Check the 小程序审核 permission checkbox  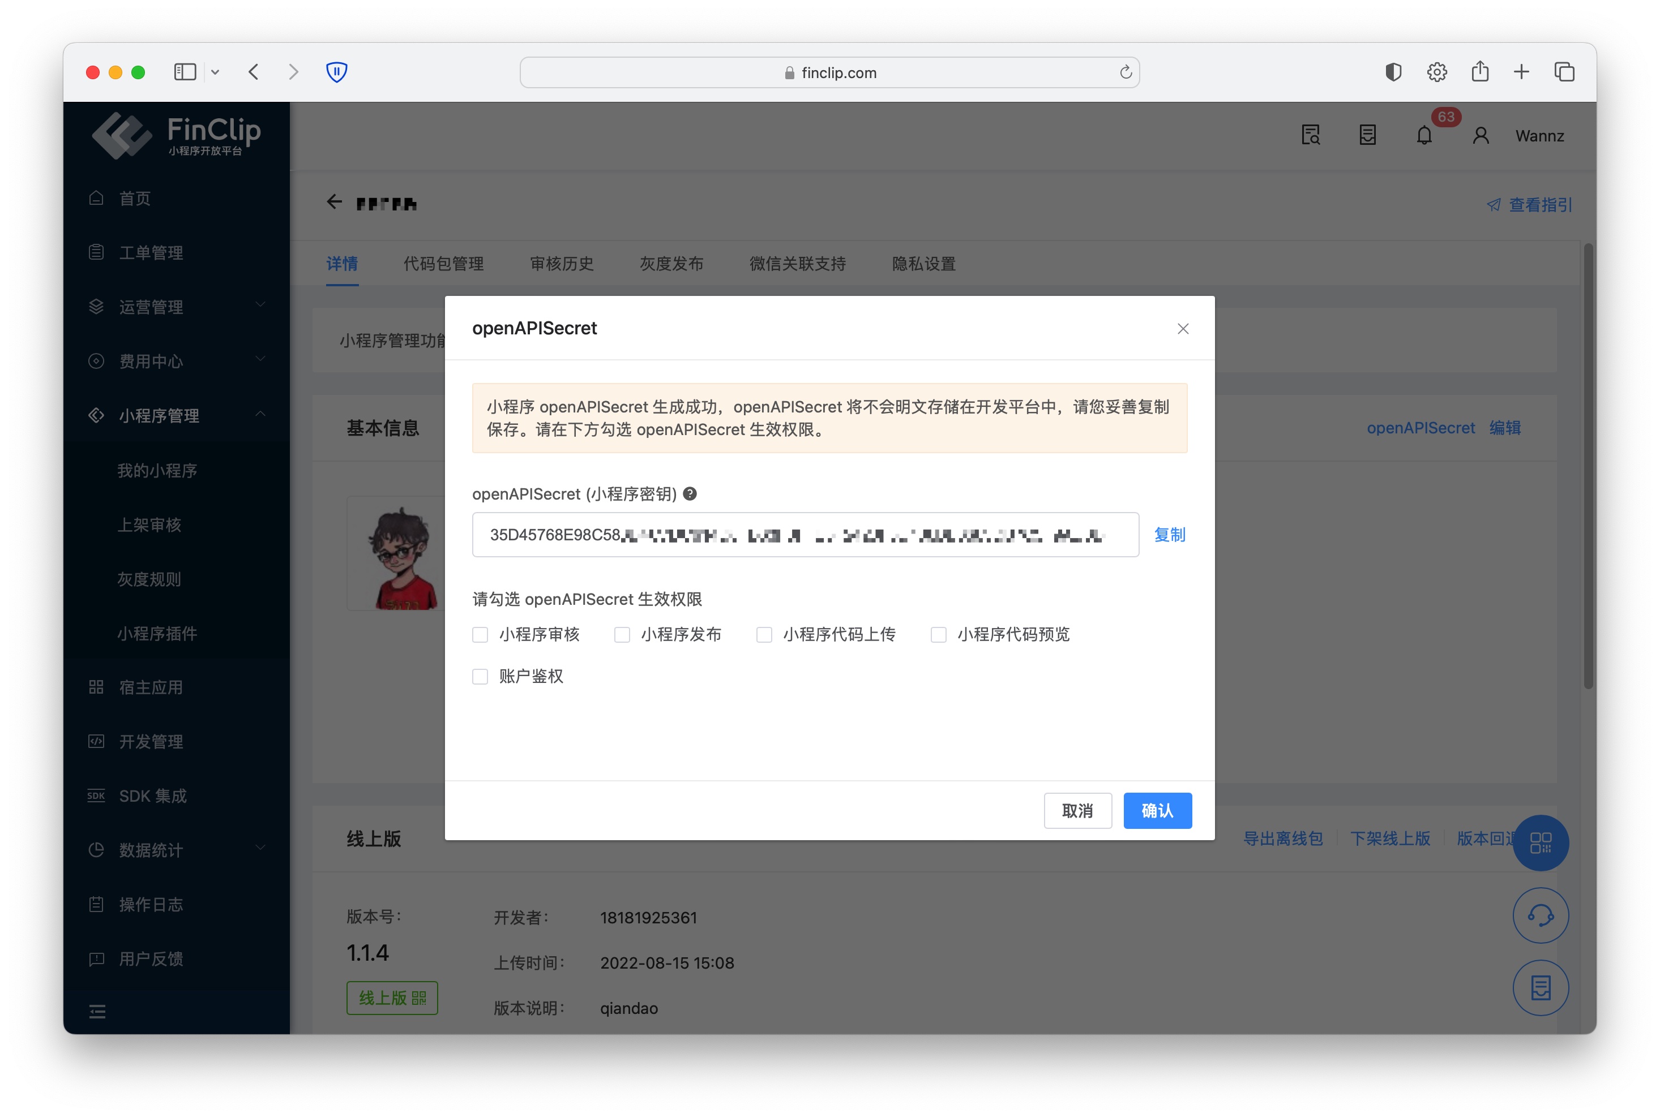(x=480, y=635)
